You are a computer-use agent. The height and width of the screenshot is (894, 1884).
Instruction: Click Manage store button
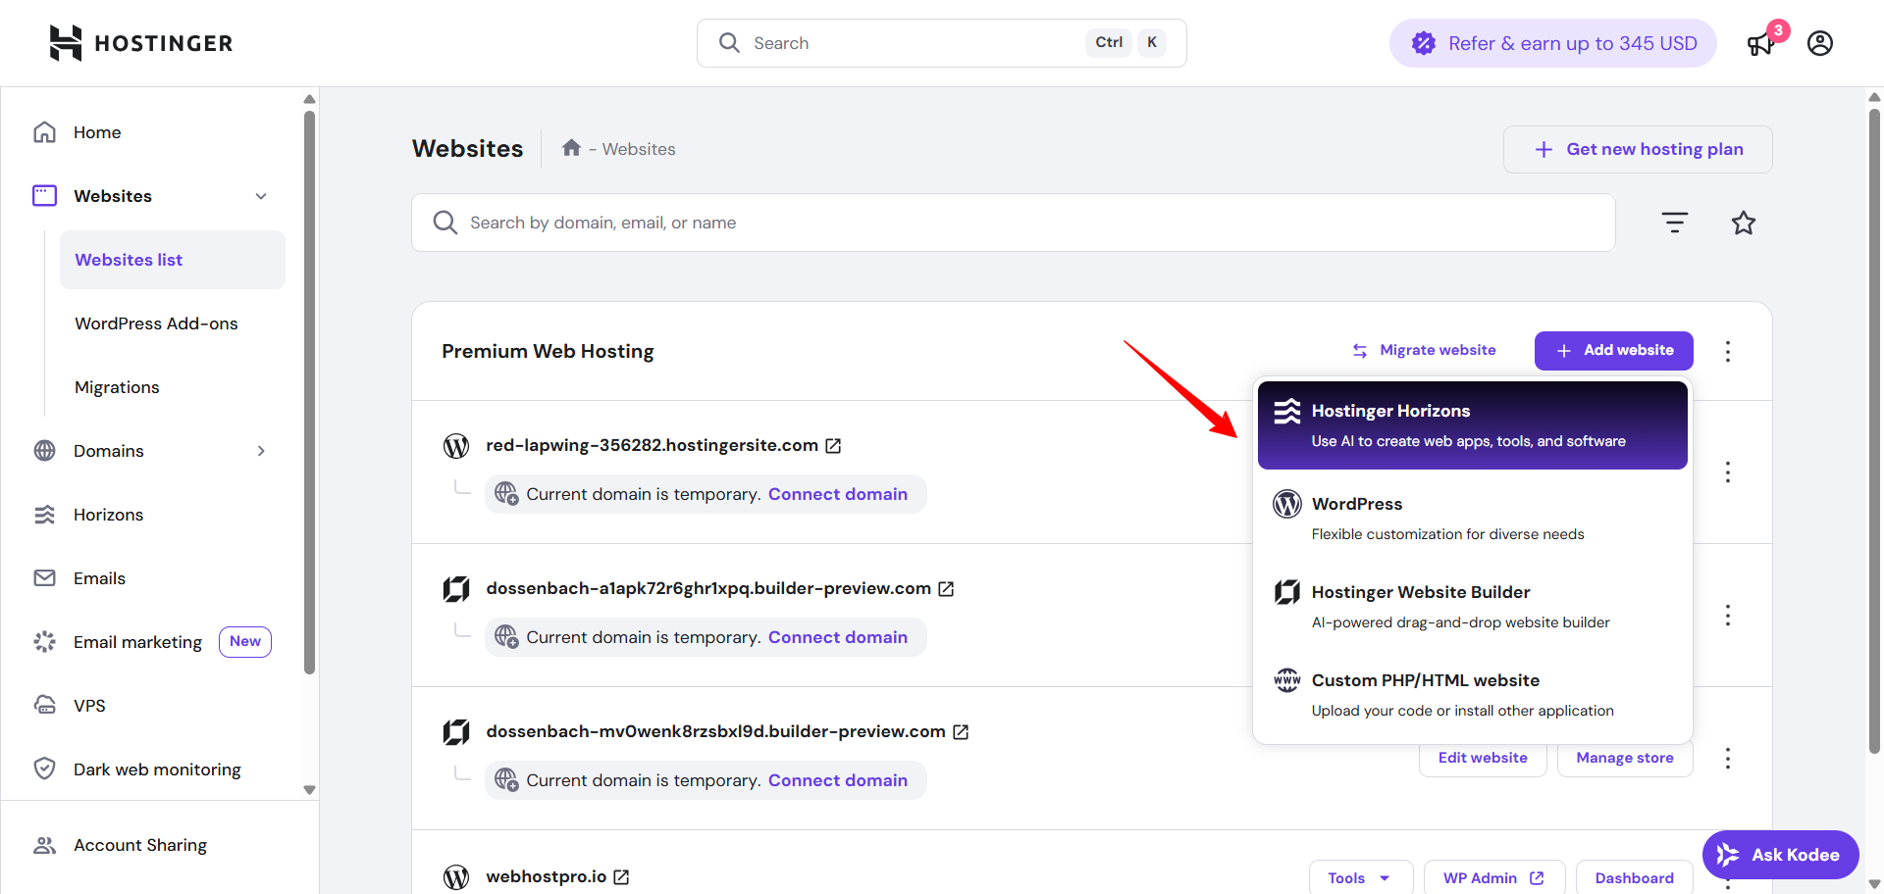pos(1625,758)
